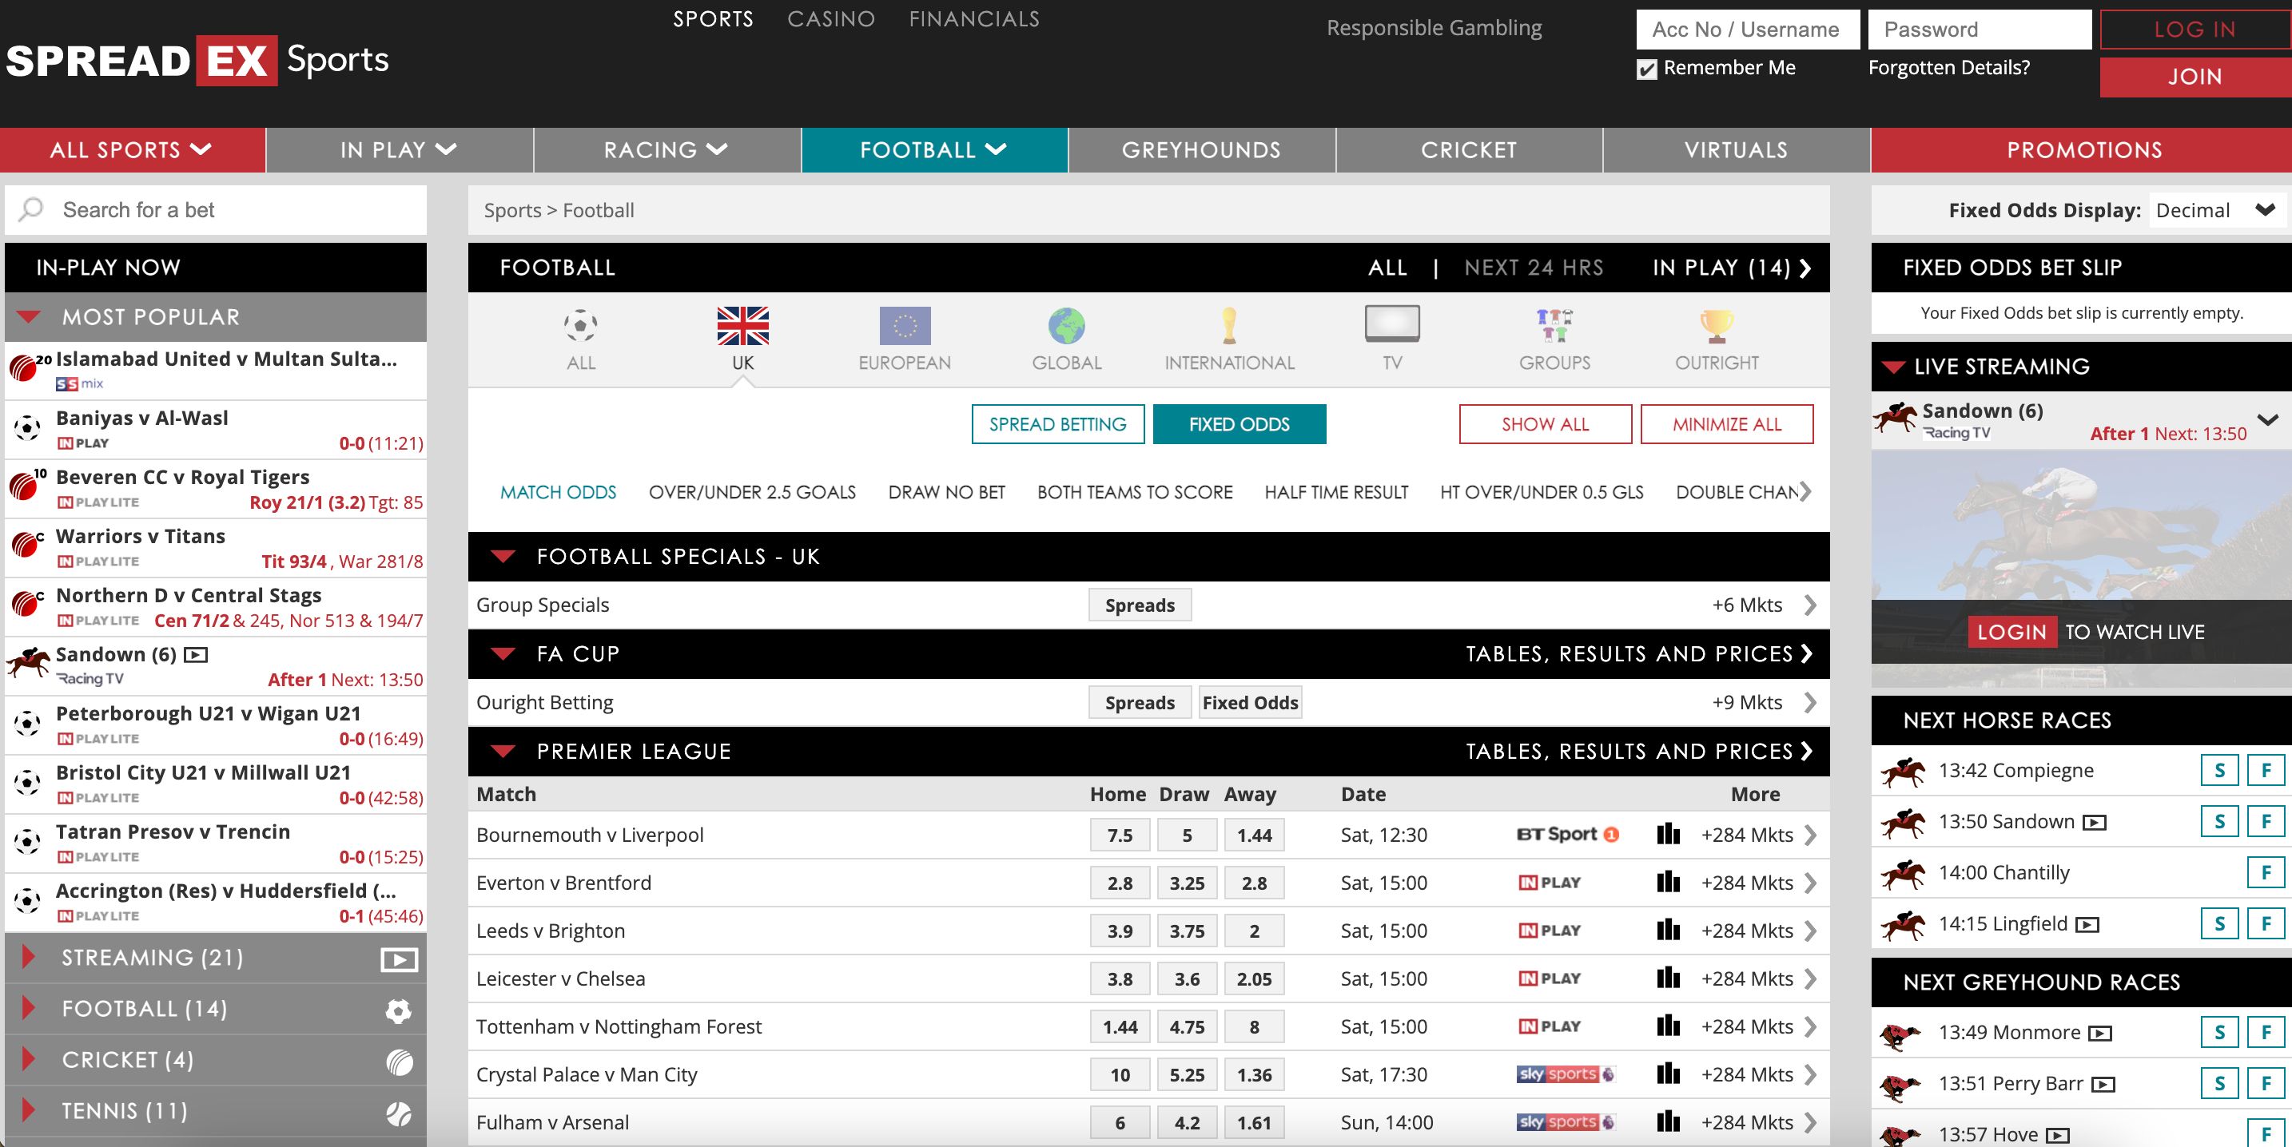Open the Outright trophy filter
This screenshot has width=2292, height=1147.
coord(1717,327)
